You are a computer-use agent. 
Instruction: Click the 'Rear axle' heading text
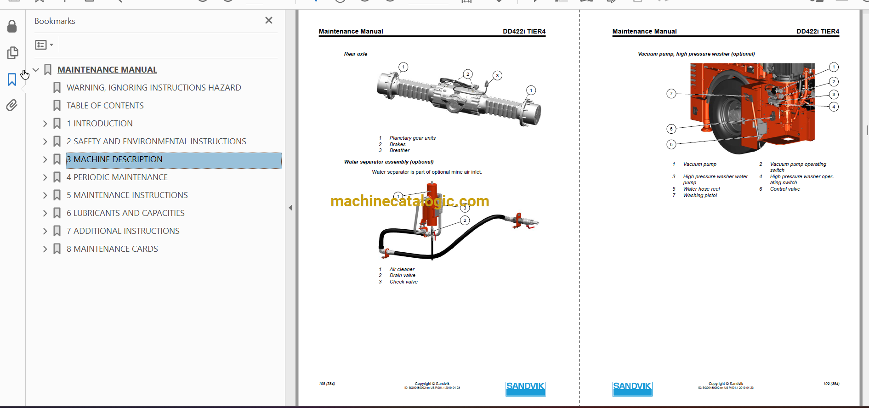[356, 54]
